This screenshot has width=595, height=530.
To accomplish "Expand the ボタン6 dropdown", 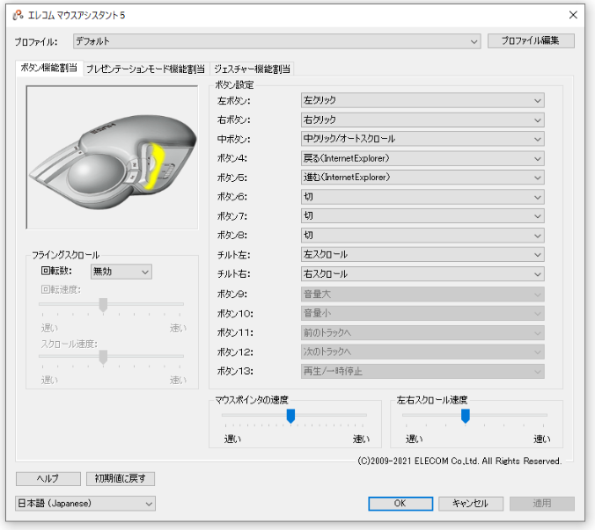I will (x=422, y=197).
